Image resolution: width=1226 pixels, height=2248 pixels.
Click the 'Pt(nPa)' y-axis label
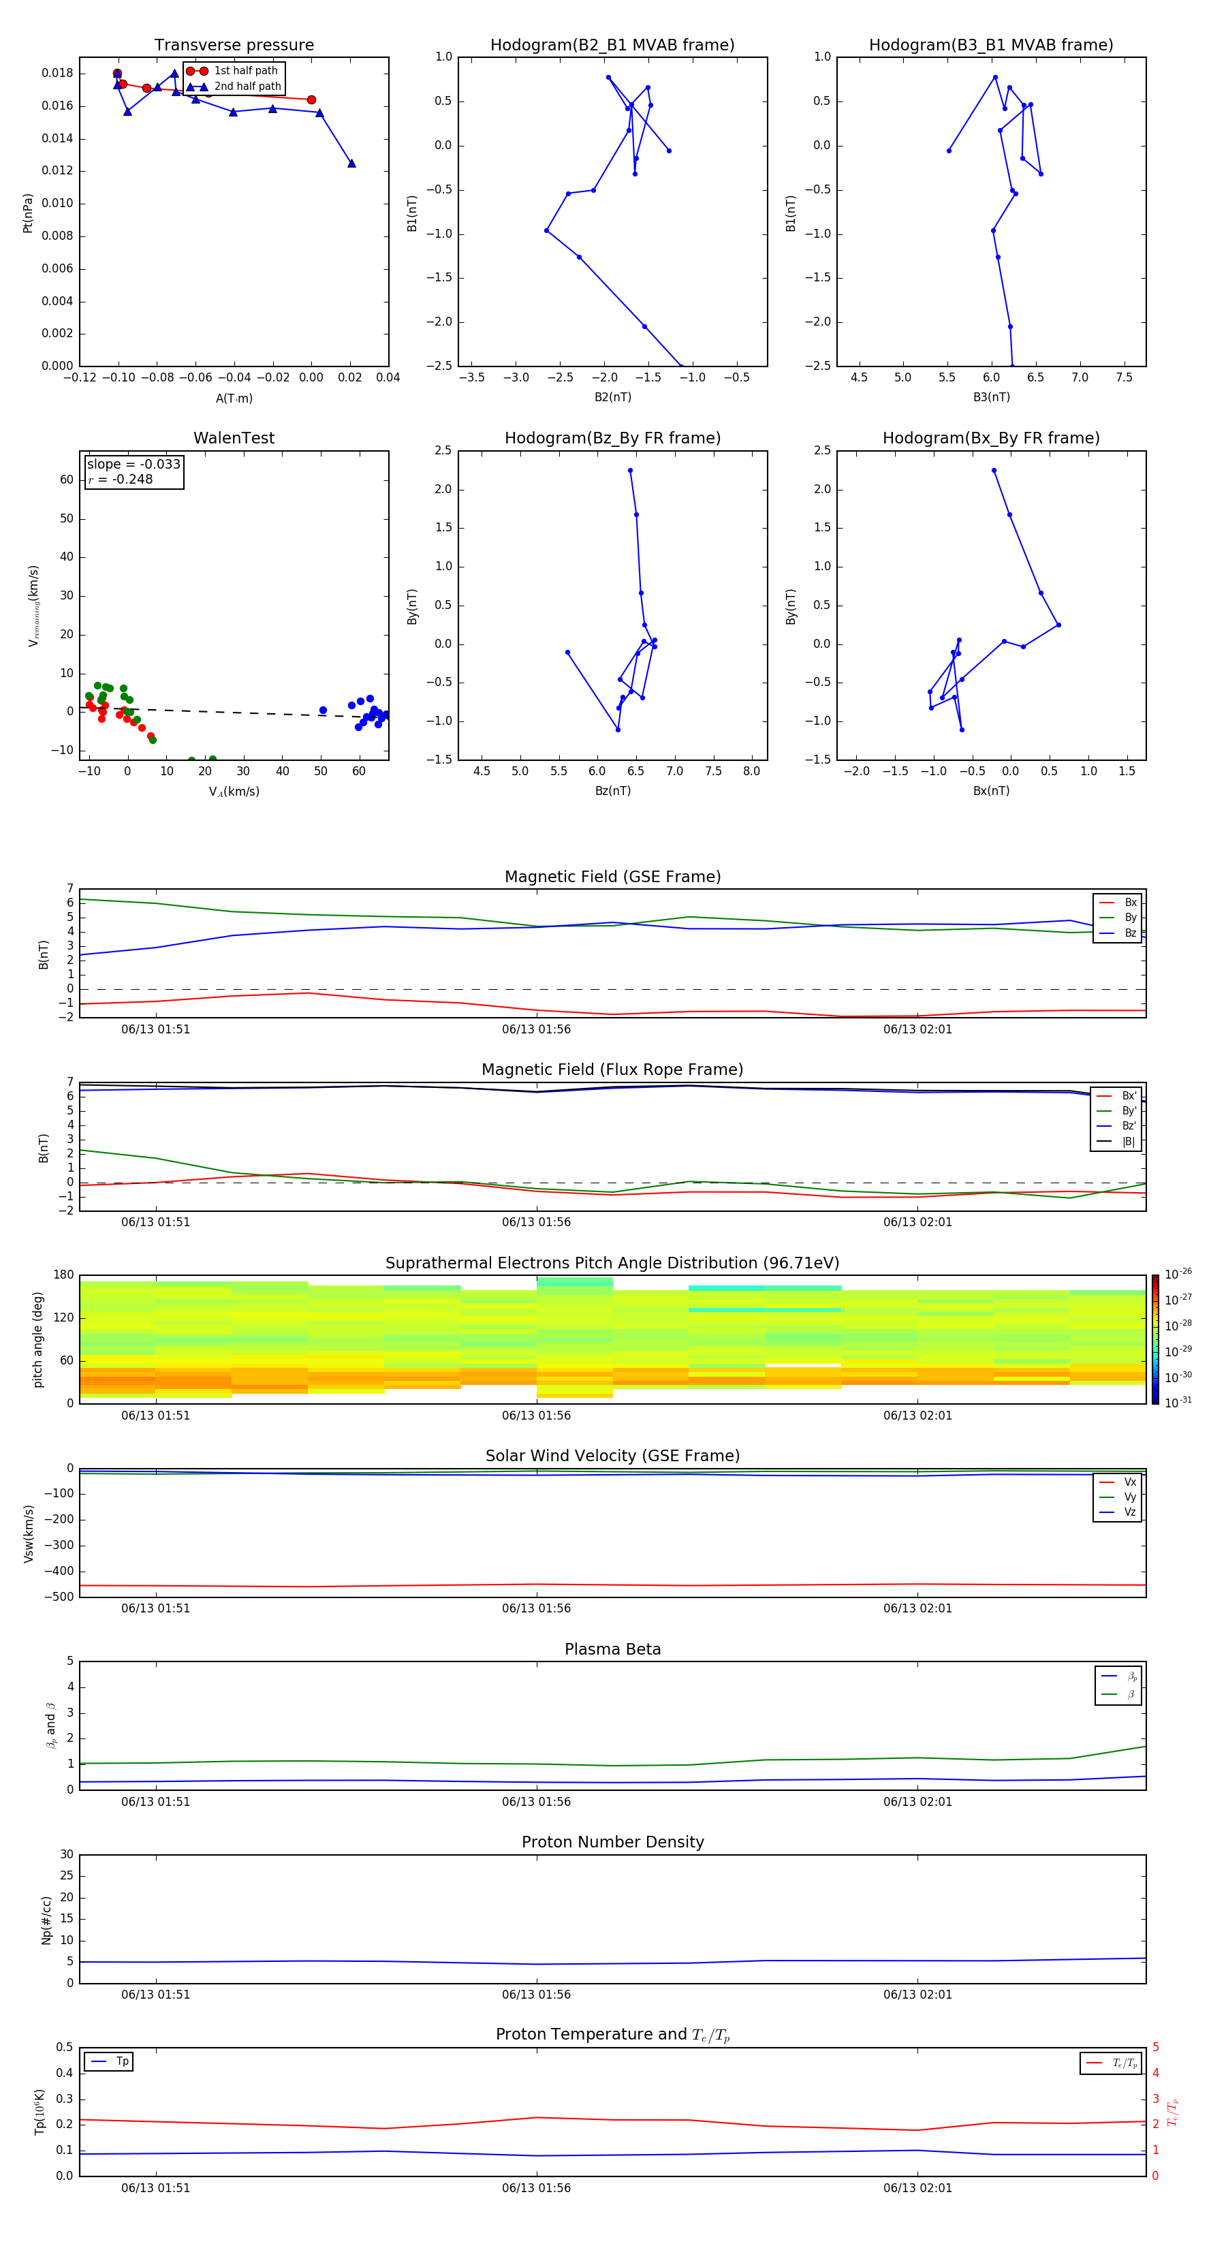28,212
